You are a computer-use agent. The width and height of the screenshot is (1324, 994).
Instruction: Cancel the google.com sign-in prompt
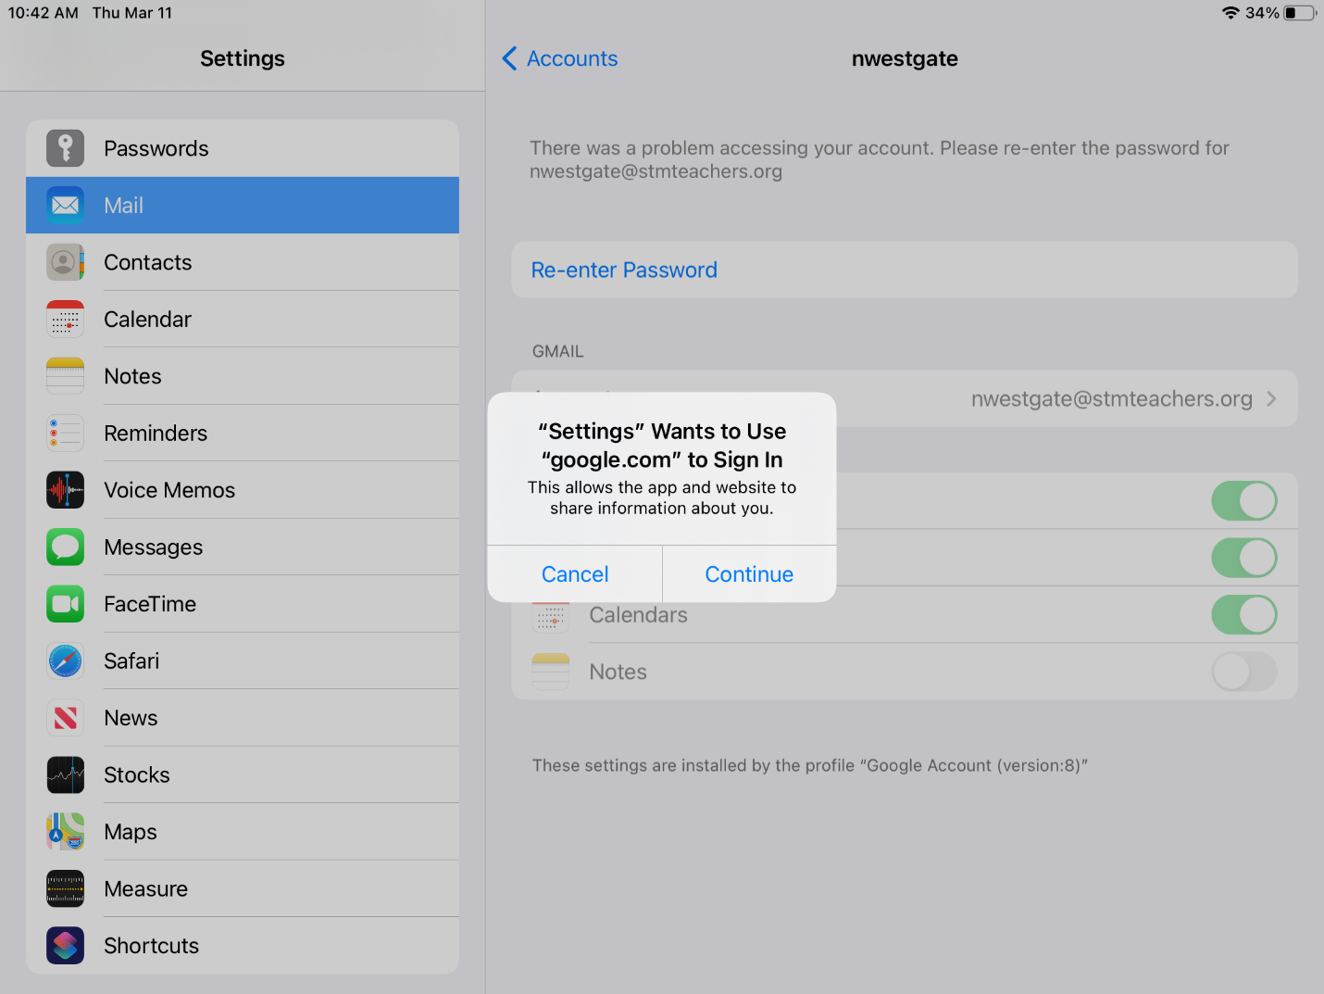click(x=575, y=574)
